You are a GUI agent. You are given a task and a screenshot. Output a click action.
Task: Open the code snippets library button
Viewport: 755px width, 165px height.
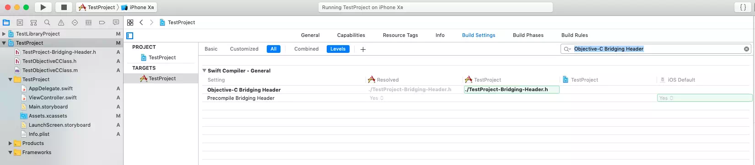click(x=743, y=7)
